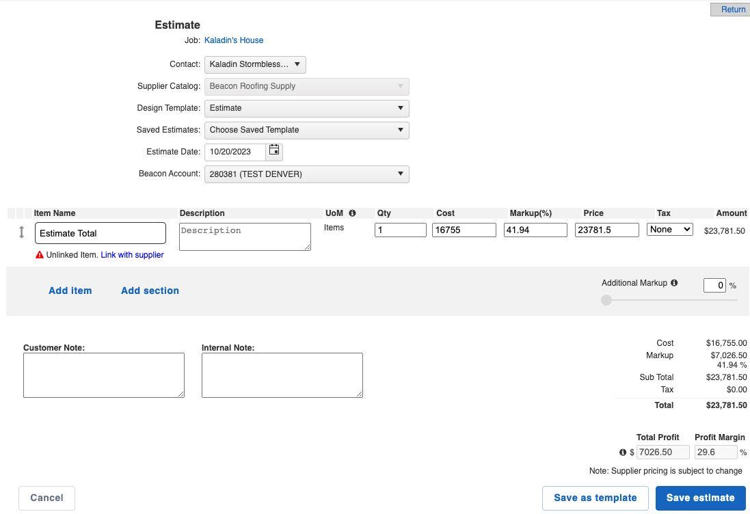750x514 pixels.
Task: Click the red unlinked item warning icon
Action: (x=40, y=255)
